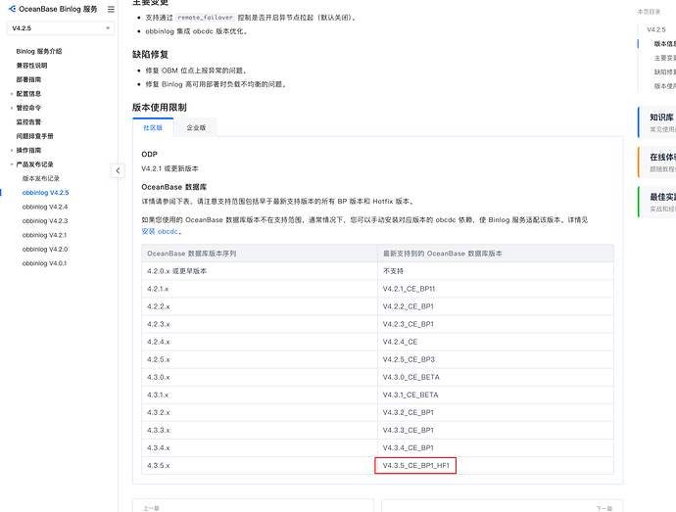Follow the 安装 obcdc link
This screenshot has height=512, width=676.
coord(160,231)
